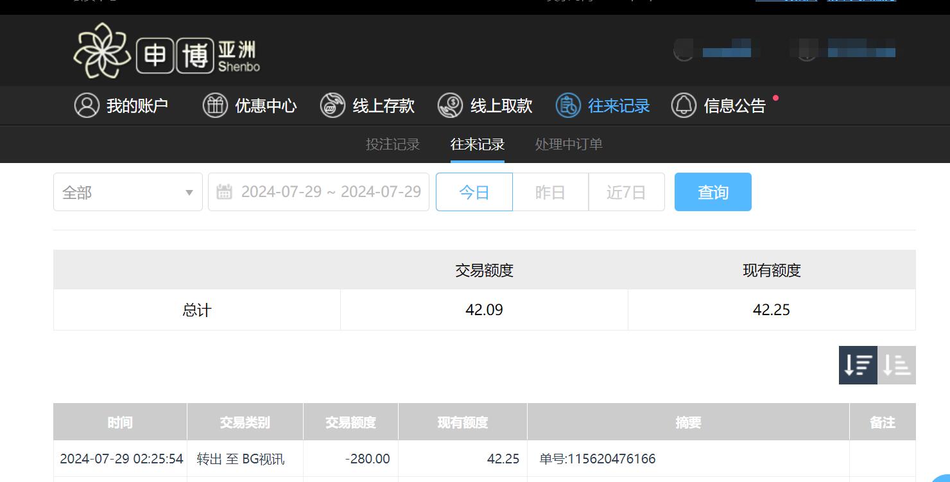The image size is (950, 482).
Task: Open the 线上取款 withdrawal icon
Action: [449, 105]
